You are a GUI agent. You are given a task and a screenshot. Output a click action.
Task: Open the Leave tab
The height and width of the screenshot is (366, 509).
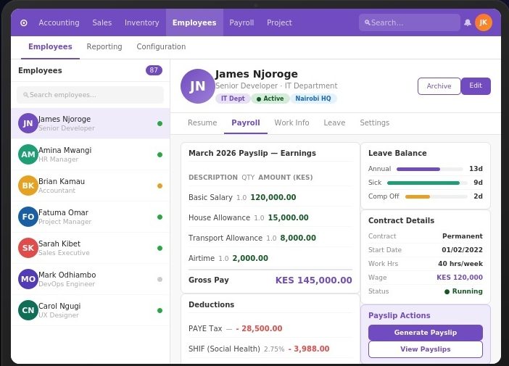point(334,122)
